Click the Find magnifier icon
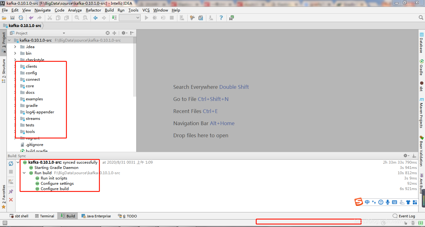Image resolution: width=425 pixels, height=227 pixels. [77, 18]
